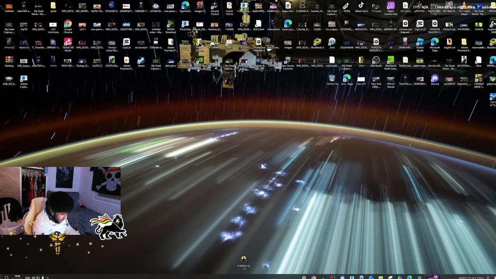Open the Recycle Bin on the desktop
496x279 pixels.
332,80
